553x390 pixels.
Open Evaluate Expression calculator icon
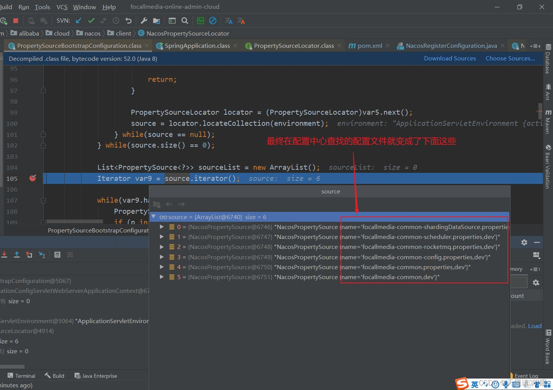tap(57, 255)
